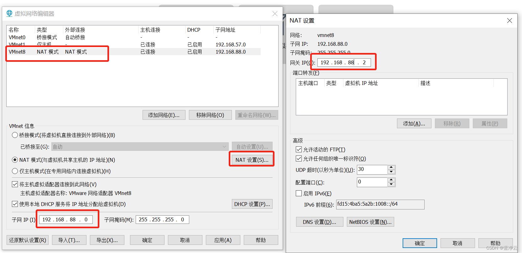This screenshot has height=253, width=522.
Task: Increase UDP 超时 value with up arrow
Action: tap(391, 167)
